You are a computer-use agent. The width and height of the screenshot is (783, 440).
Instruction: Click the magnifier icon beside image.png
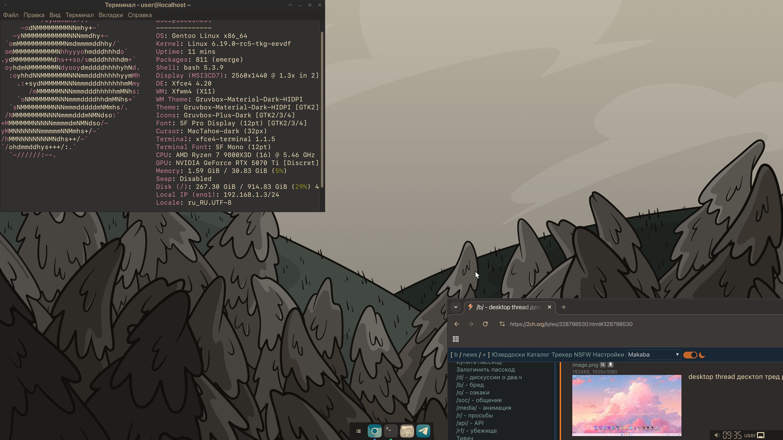tap(603, 365)
